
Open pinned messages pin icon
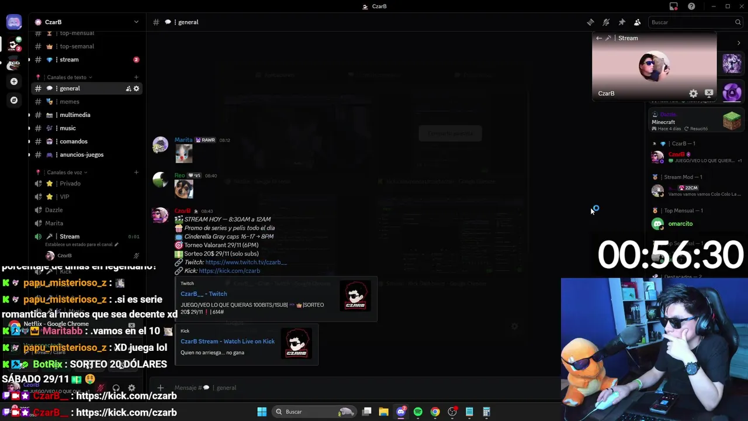[622, 22]
